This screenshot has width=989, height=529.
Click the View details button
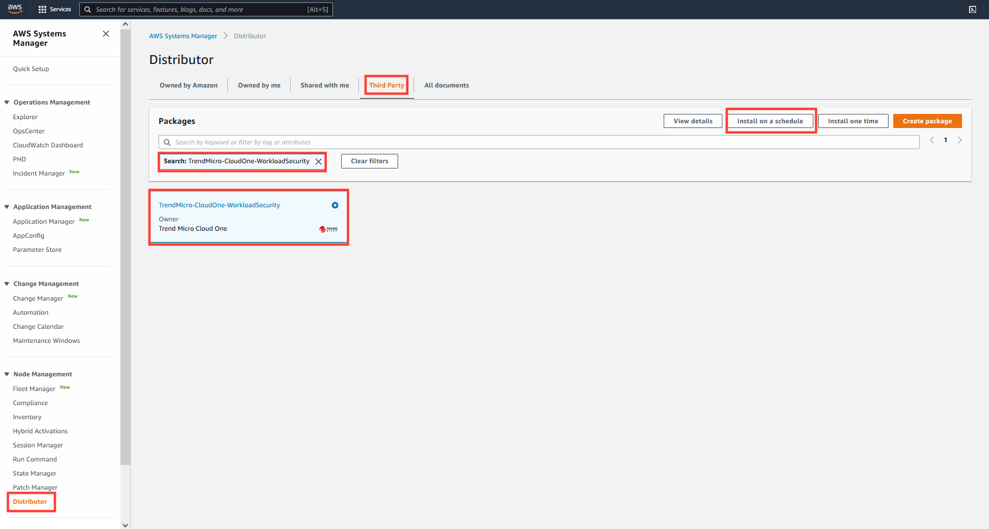pos(693,121)
